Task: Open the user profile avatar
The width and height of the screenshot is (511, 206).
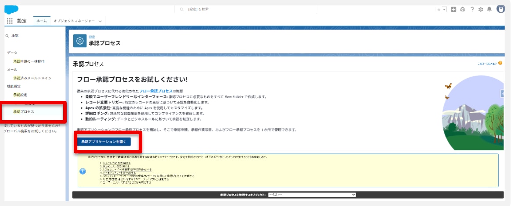Action: click(501, 9)
